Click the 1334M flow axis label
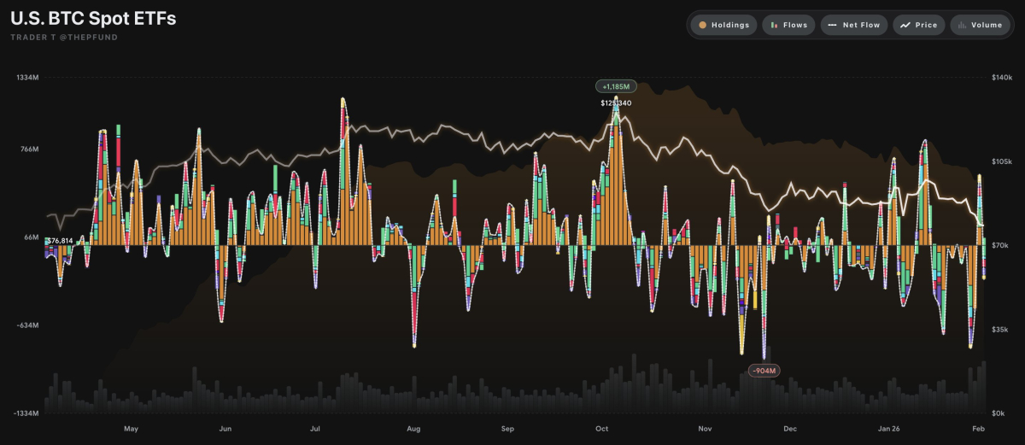 point(27,78)
